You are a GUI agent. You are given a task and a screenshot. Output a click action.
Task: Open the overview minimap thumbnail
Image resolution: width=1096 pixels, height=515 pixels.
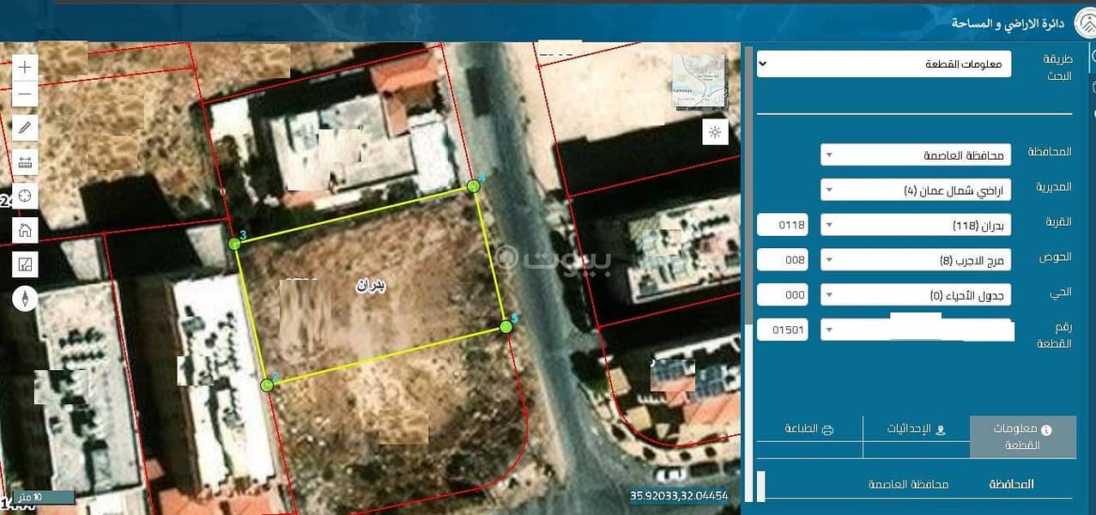pyautogui.click(x=699, y=81)
